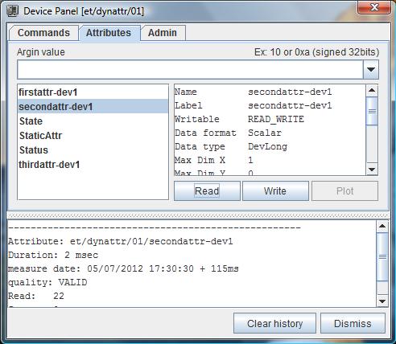Click the history pane scroll down arrow
396x344 pixels.
(382, 301)
